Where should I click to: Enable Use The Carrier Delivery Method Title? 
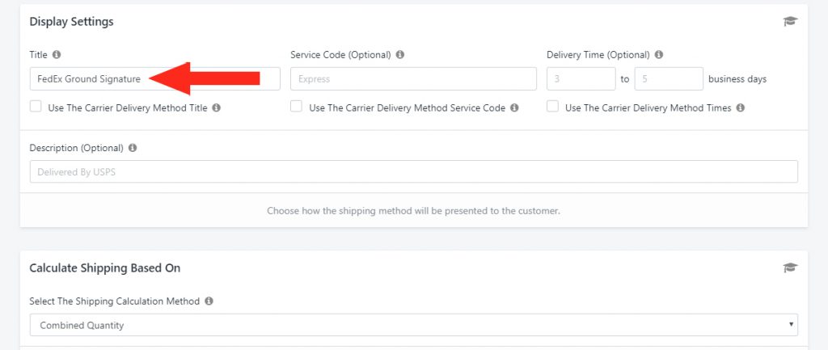pyautogui.click(x=36, y=107)
